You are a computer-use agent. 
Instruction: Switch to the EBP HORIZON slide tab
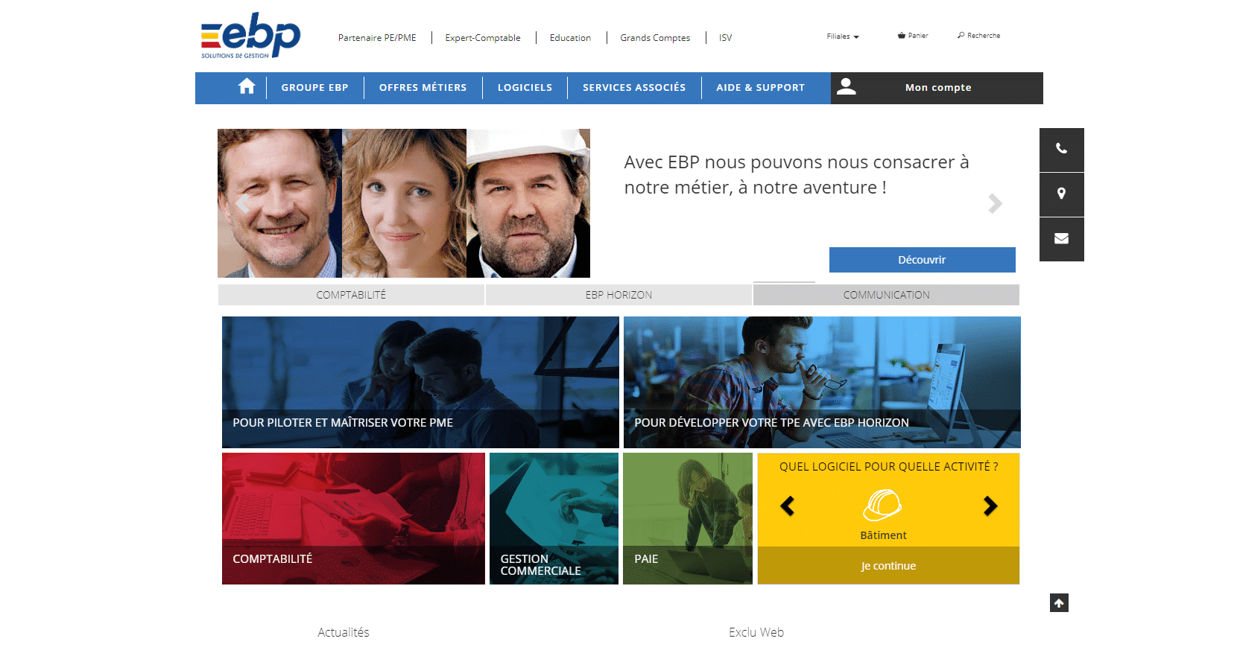click(618, 295)
